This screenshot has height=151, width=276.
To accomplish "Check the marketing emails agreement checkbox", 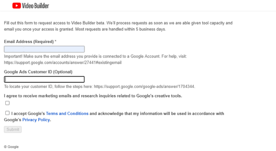I will 7,103.
